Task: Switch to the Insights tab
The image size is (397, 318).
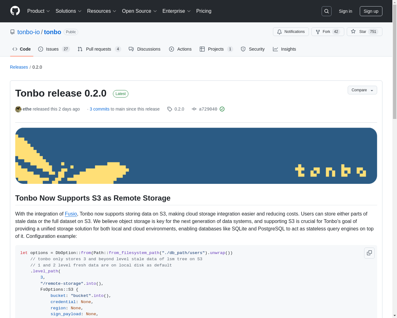Action: 284,49
